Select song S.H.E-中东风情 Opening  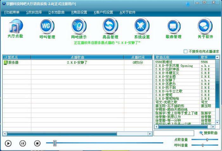(x=185, y=66)
